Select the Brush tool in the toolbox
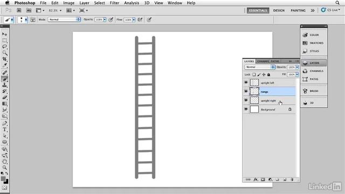Image resolution: width=345 pixels, height=194 pixels. point(4,79)
